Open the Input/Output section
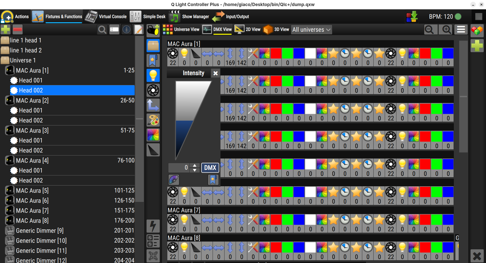The width and height of the screenshot is (486, 263). pos(231,17)
